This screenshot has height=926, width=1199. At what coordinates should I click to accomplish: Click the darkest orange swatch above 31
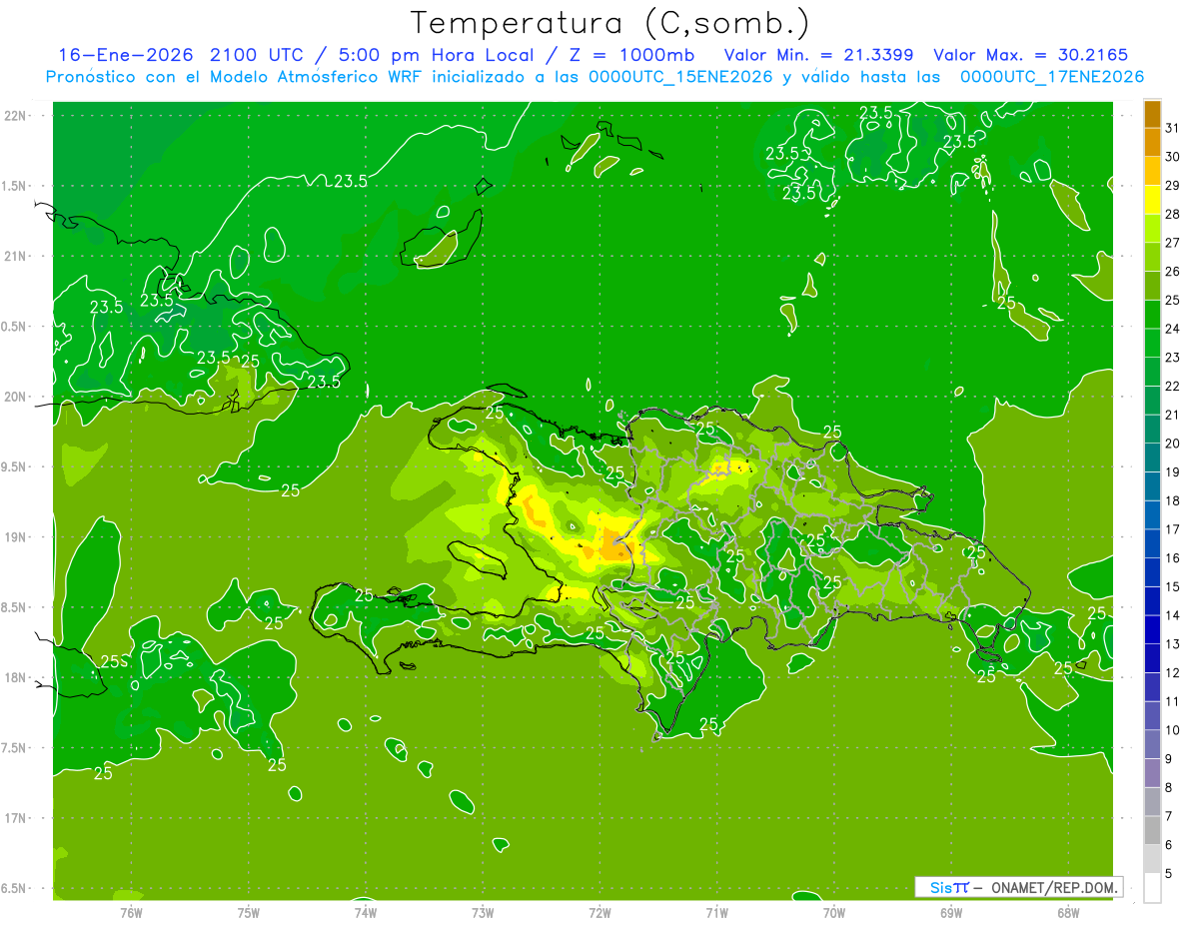tap(1152, 114)
